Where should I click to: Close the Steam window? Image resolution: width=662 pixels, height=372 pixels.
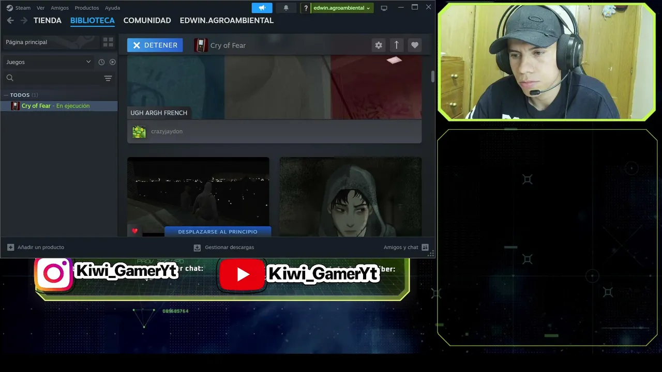(428, 7)
